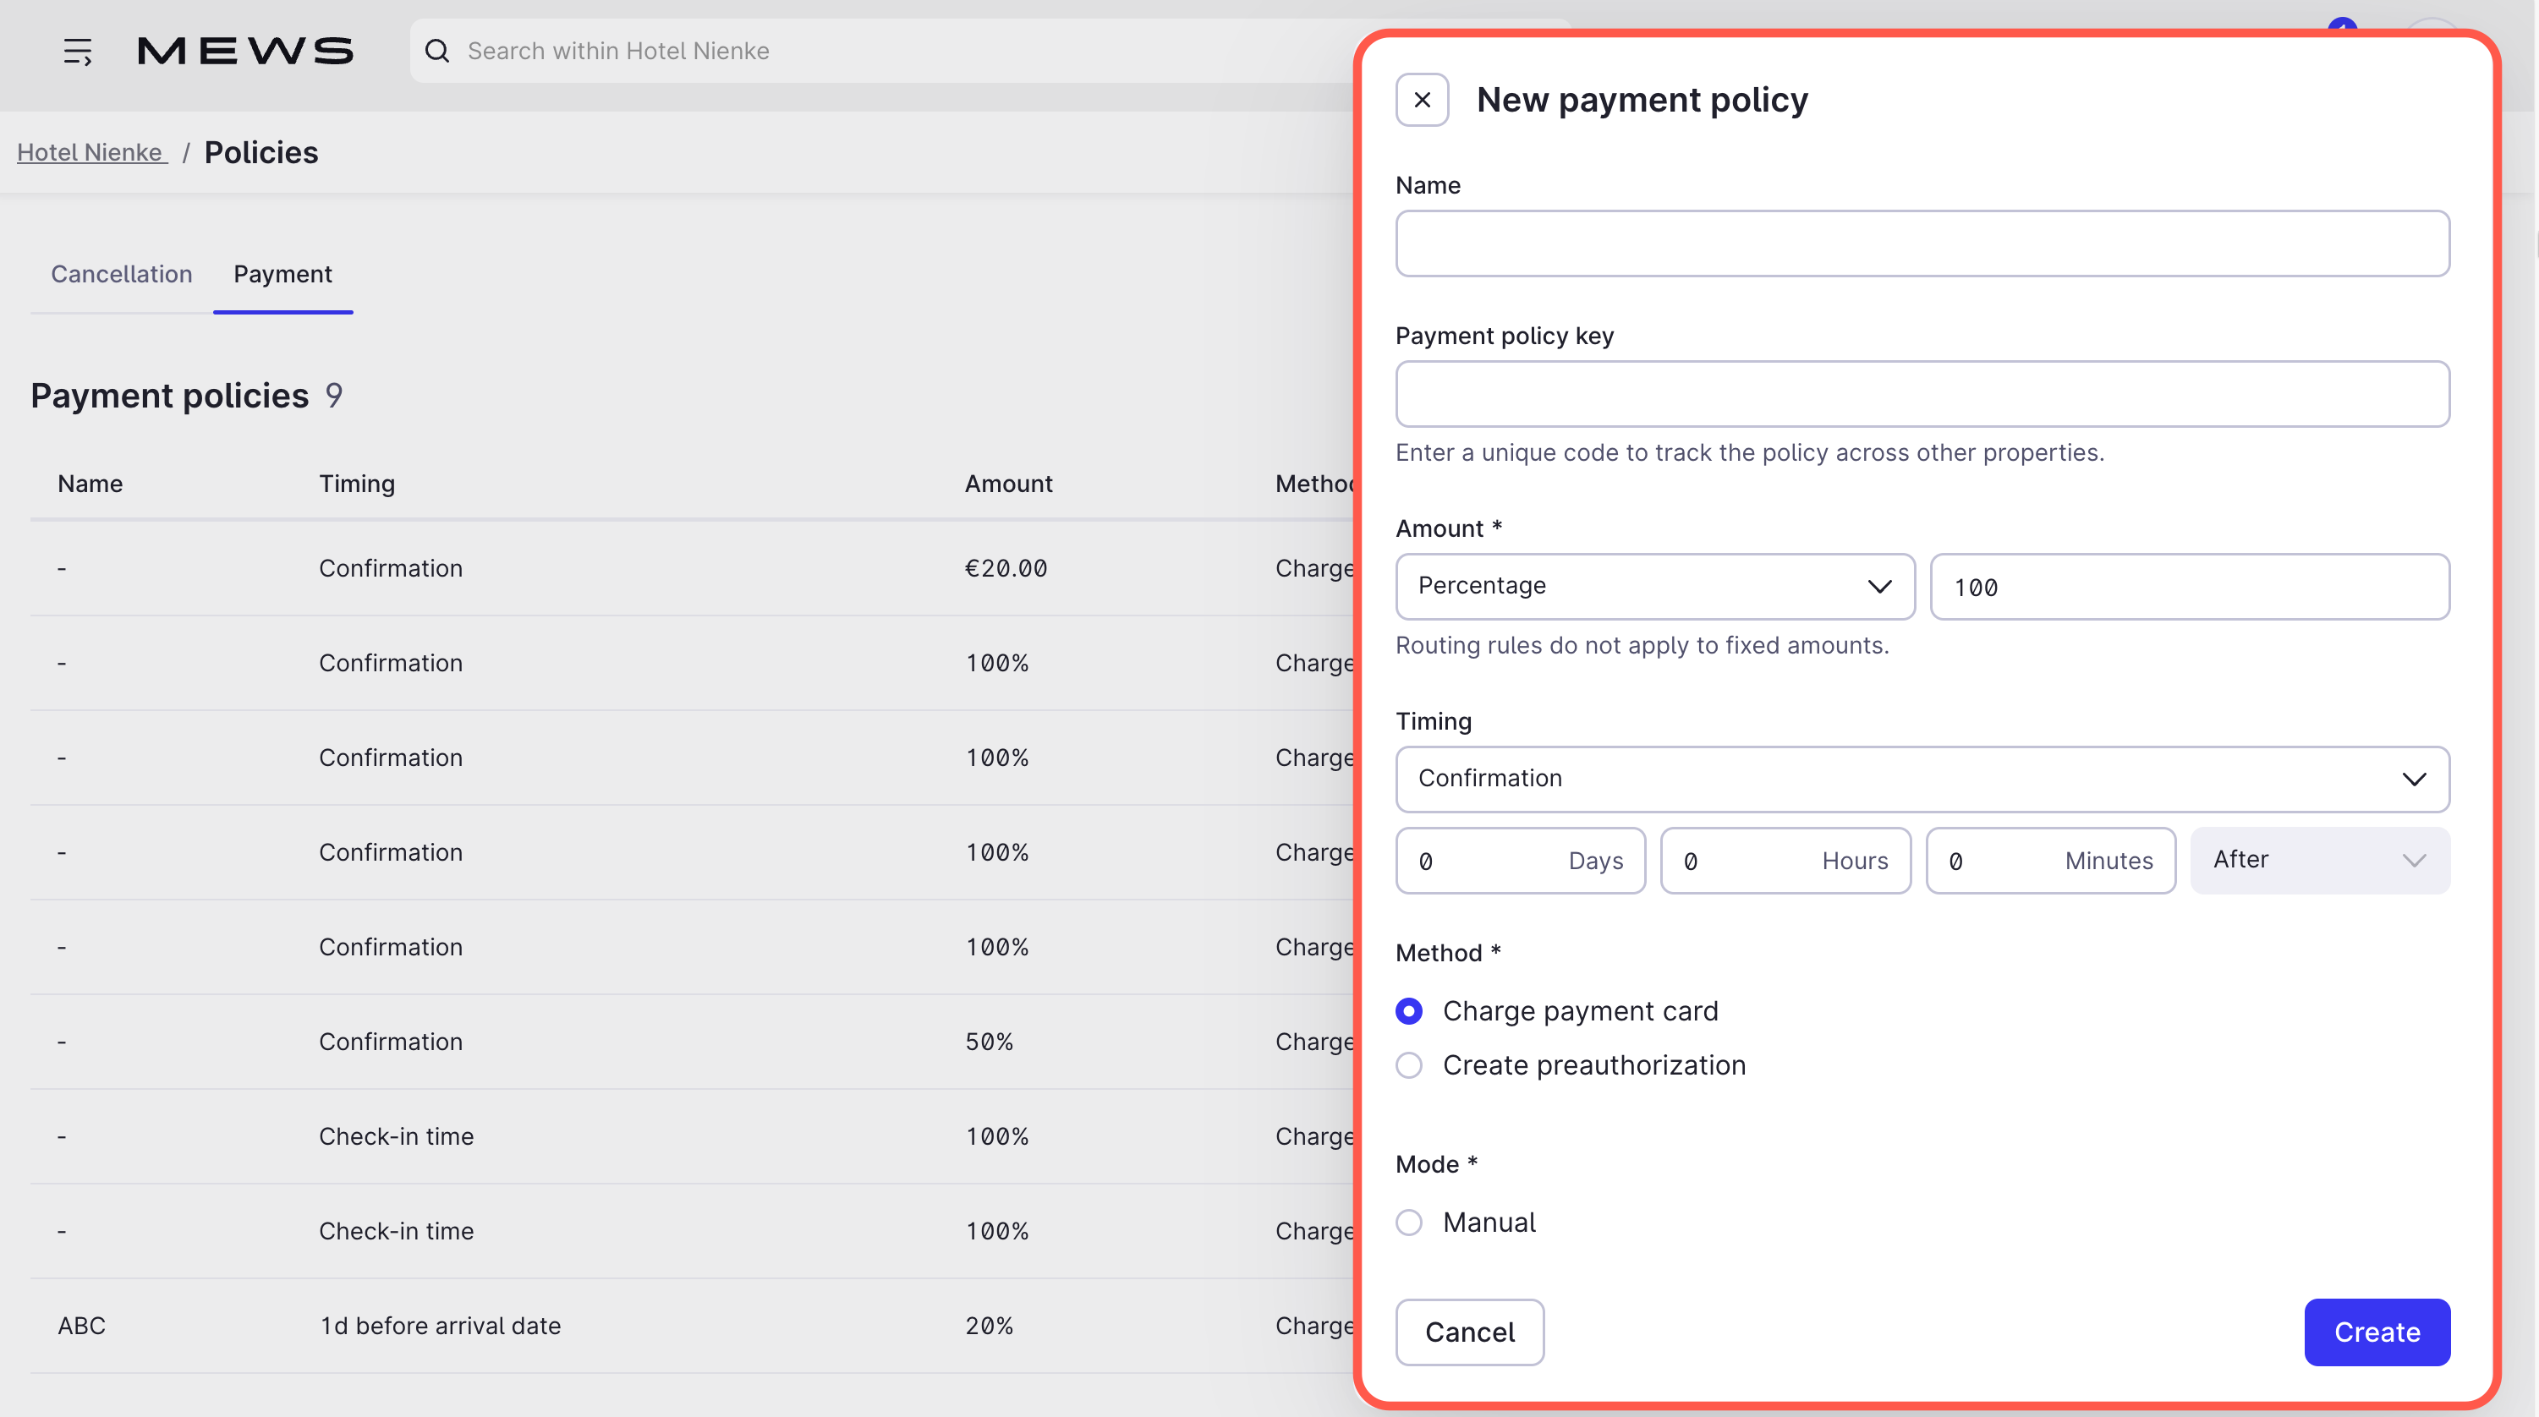Image resolution: width=2539 pixels, height=1417 pixels.
Task: Switch to the Cancellation tab
Action: [x=121, y=274]
